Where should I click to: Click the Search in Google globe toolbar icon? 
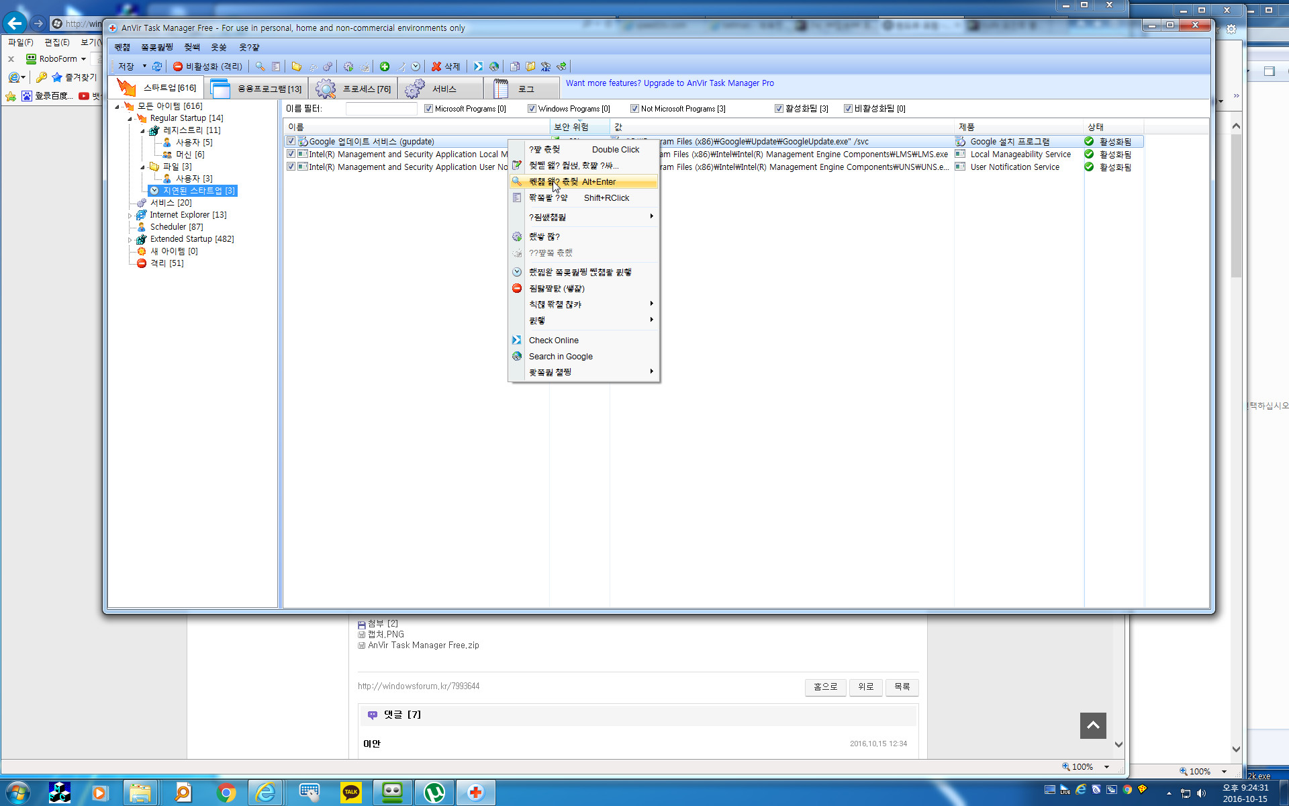tap(494, 66)
